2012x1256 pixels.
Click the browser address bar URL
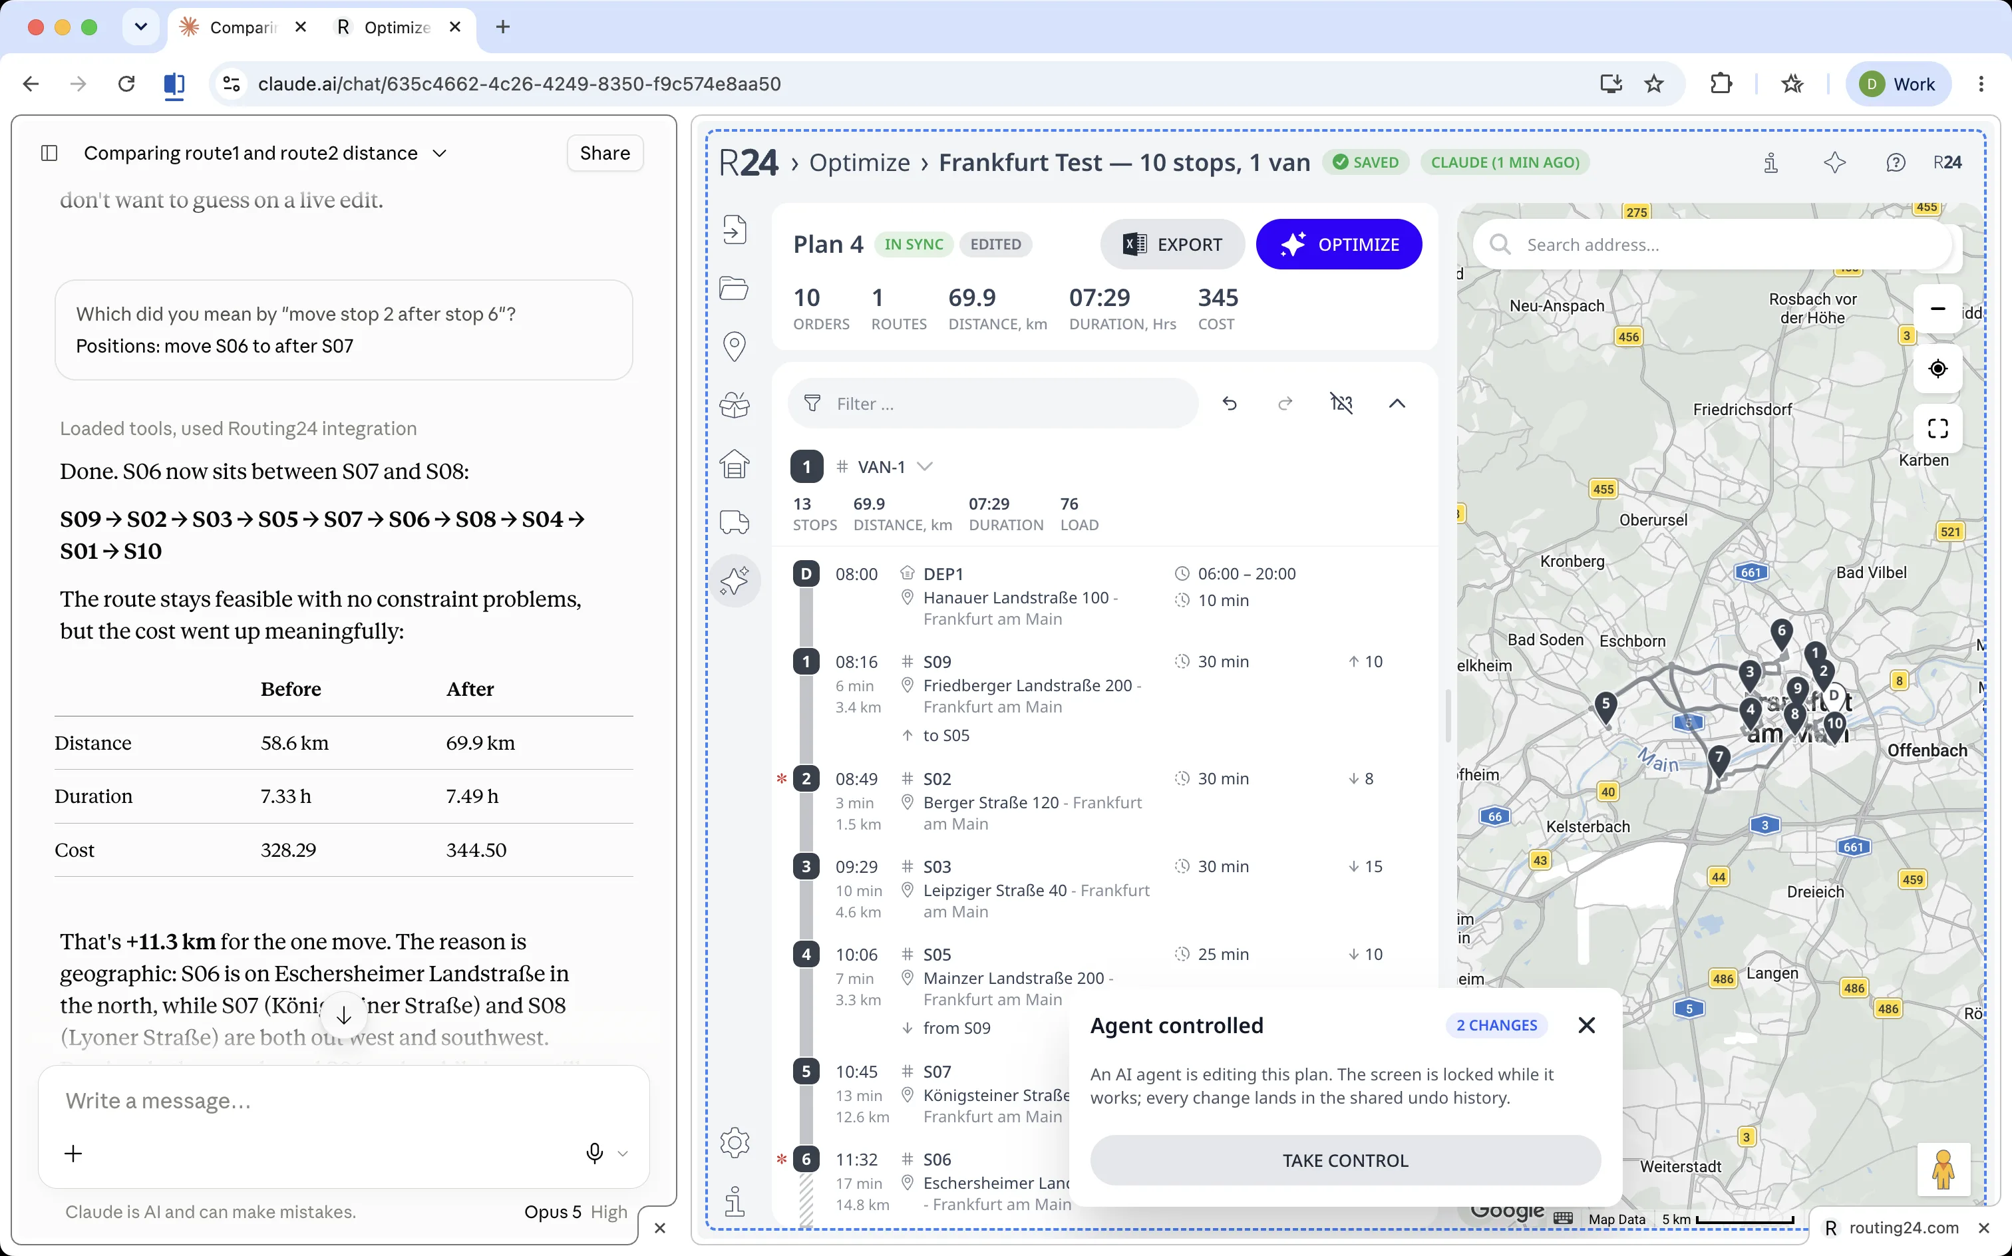coord(519,84)
